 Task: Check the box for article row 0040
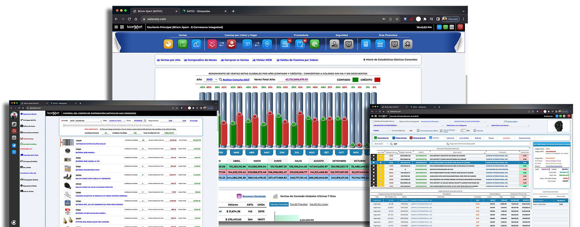(x=374, y=156)
